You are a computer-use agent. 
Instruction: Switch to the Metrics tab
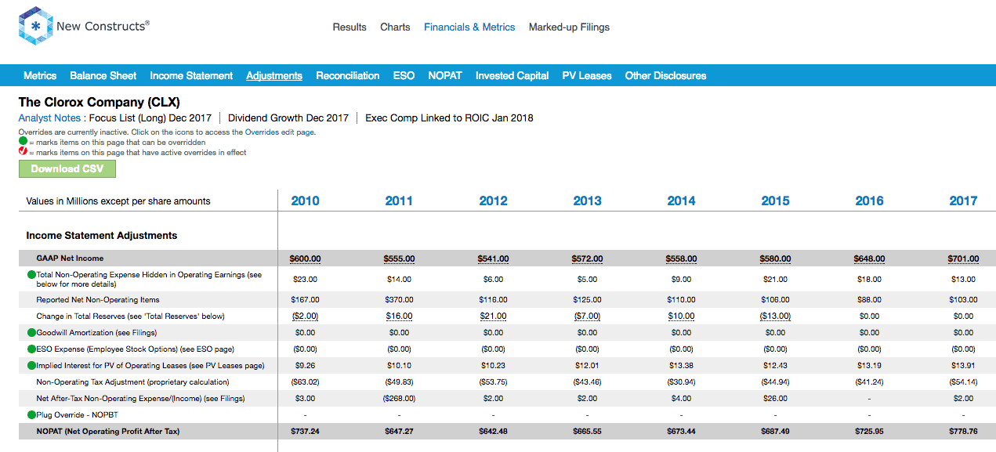40,76
